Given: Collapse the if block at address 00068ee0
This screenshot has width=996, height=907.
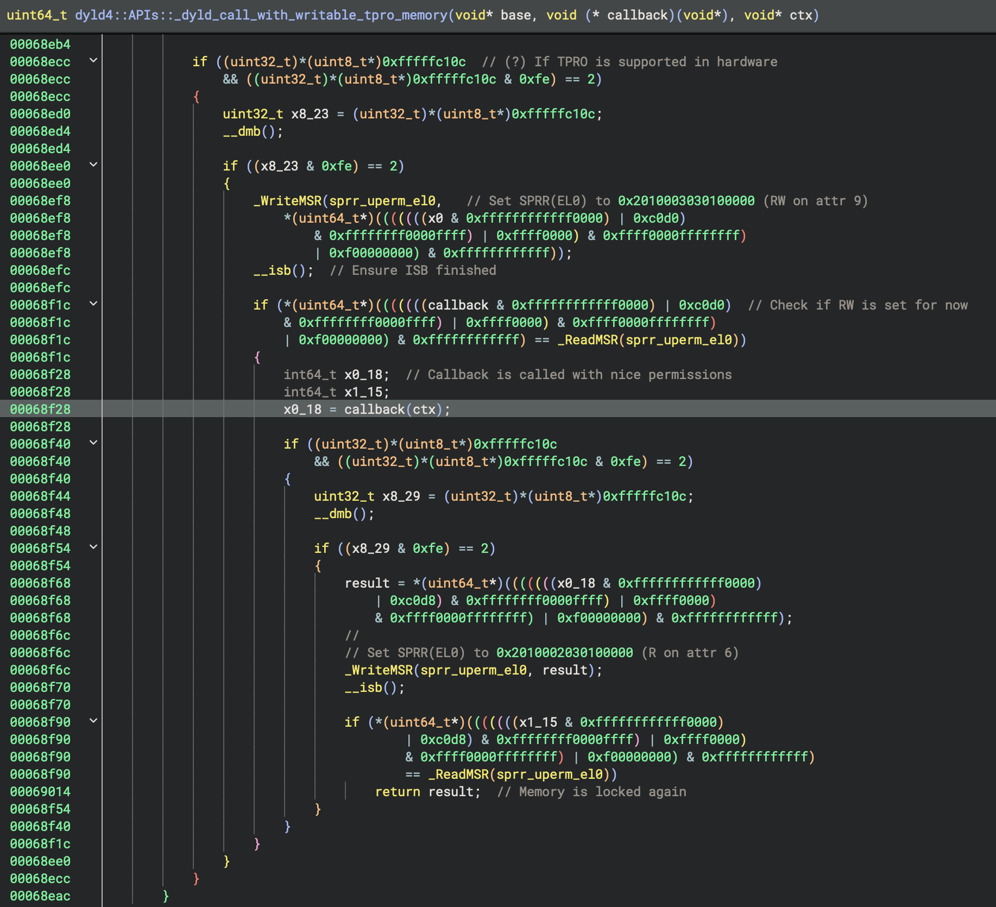Looking at the screenshot, I should [93, 166].
